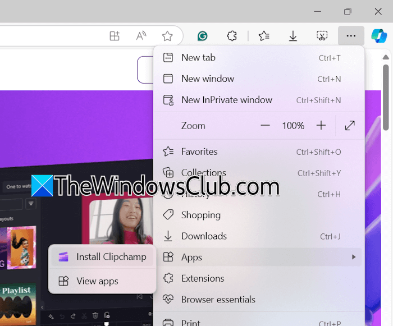Click the trash delete icon in editor timeline
393x326 pixels.
(x=95, y=315)
